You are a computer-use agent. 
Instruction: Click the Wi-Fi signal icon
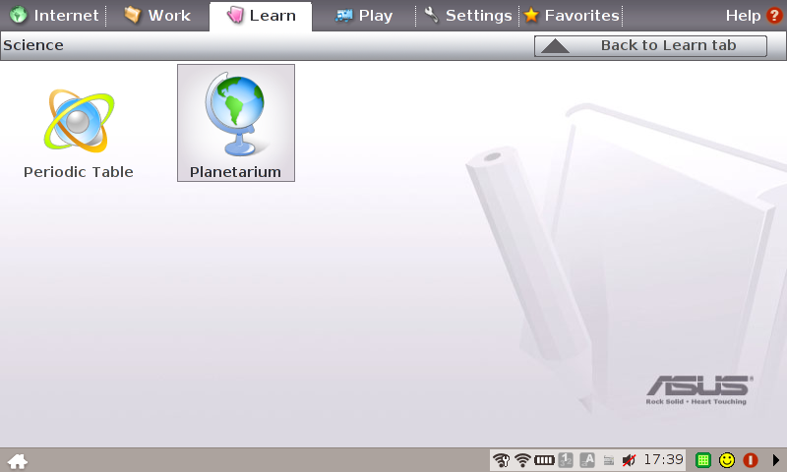point(522,460)
